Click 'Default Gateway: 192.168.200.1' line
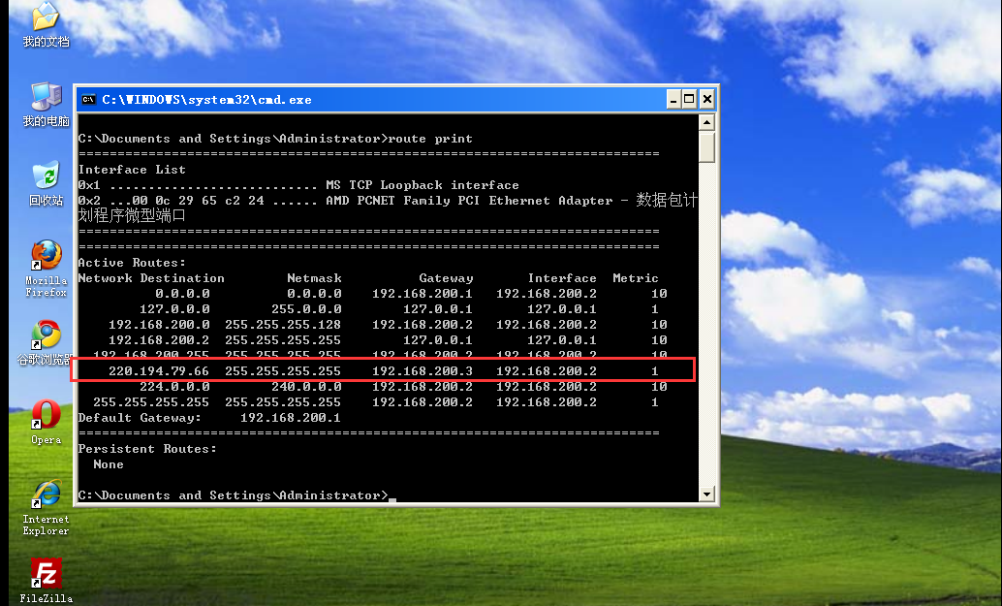This screenshot has height=606, width=1002. click(x=209, y=418)
